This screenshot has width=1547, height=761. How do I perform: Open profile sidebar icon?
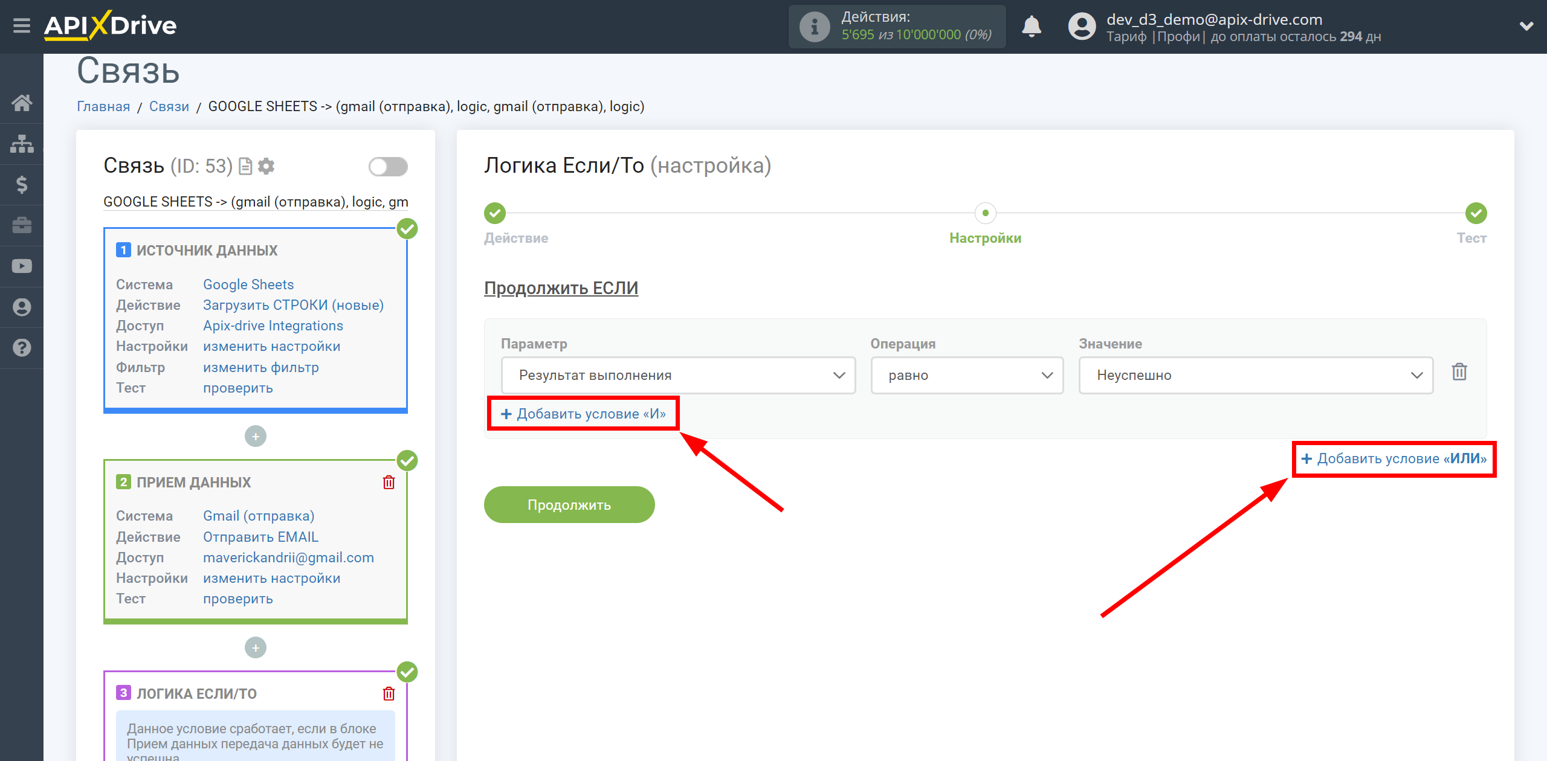point(22,307)
